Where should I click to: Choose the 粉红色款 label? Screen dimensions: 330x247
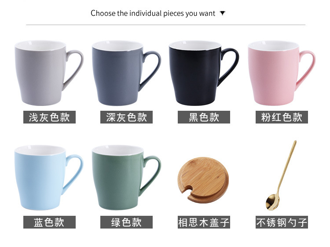(282, 117)
